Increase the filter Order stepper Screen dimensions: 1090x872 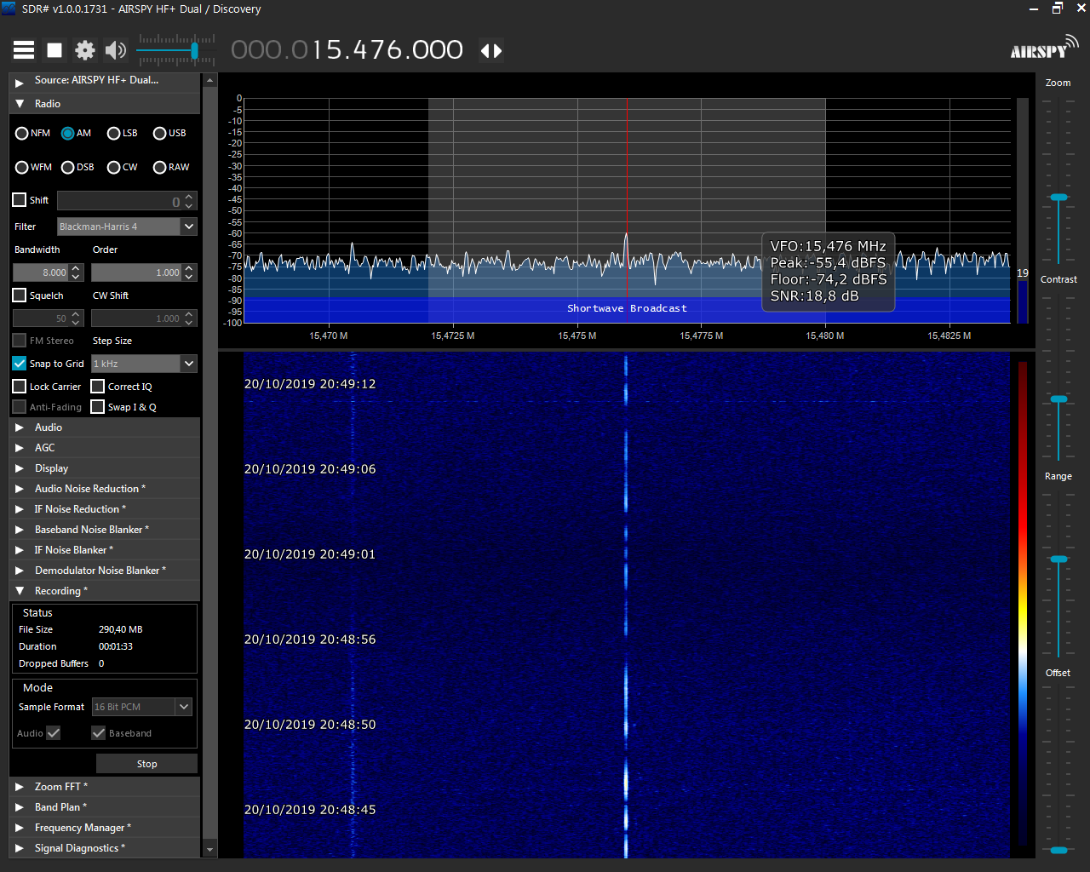189,268
